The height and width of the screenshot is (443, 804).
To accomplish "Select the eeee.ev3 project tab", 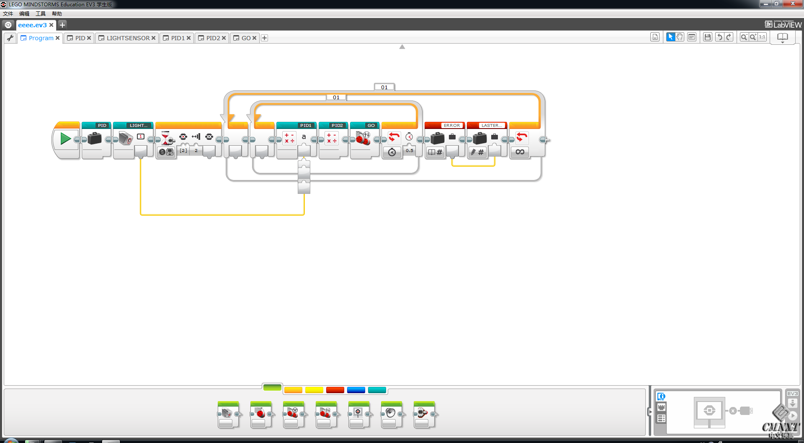I will 32,25.
